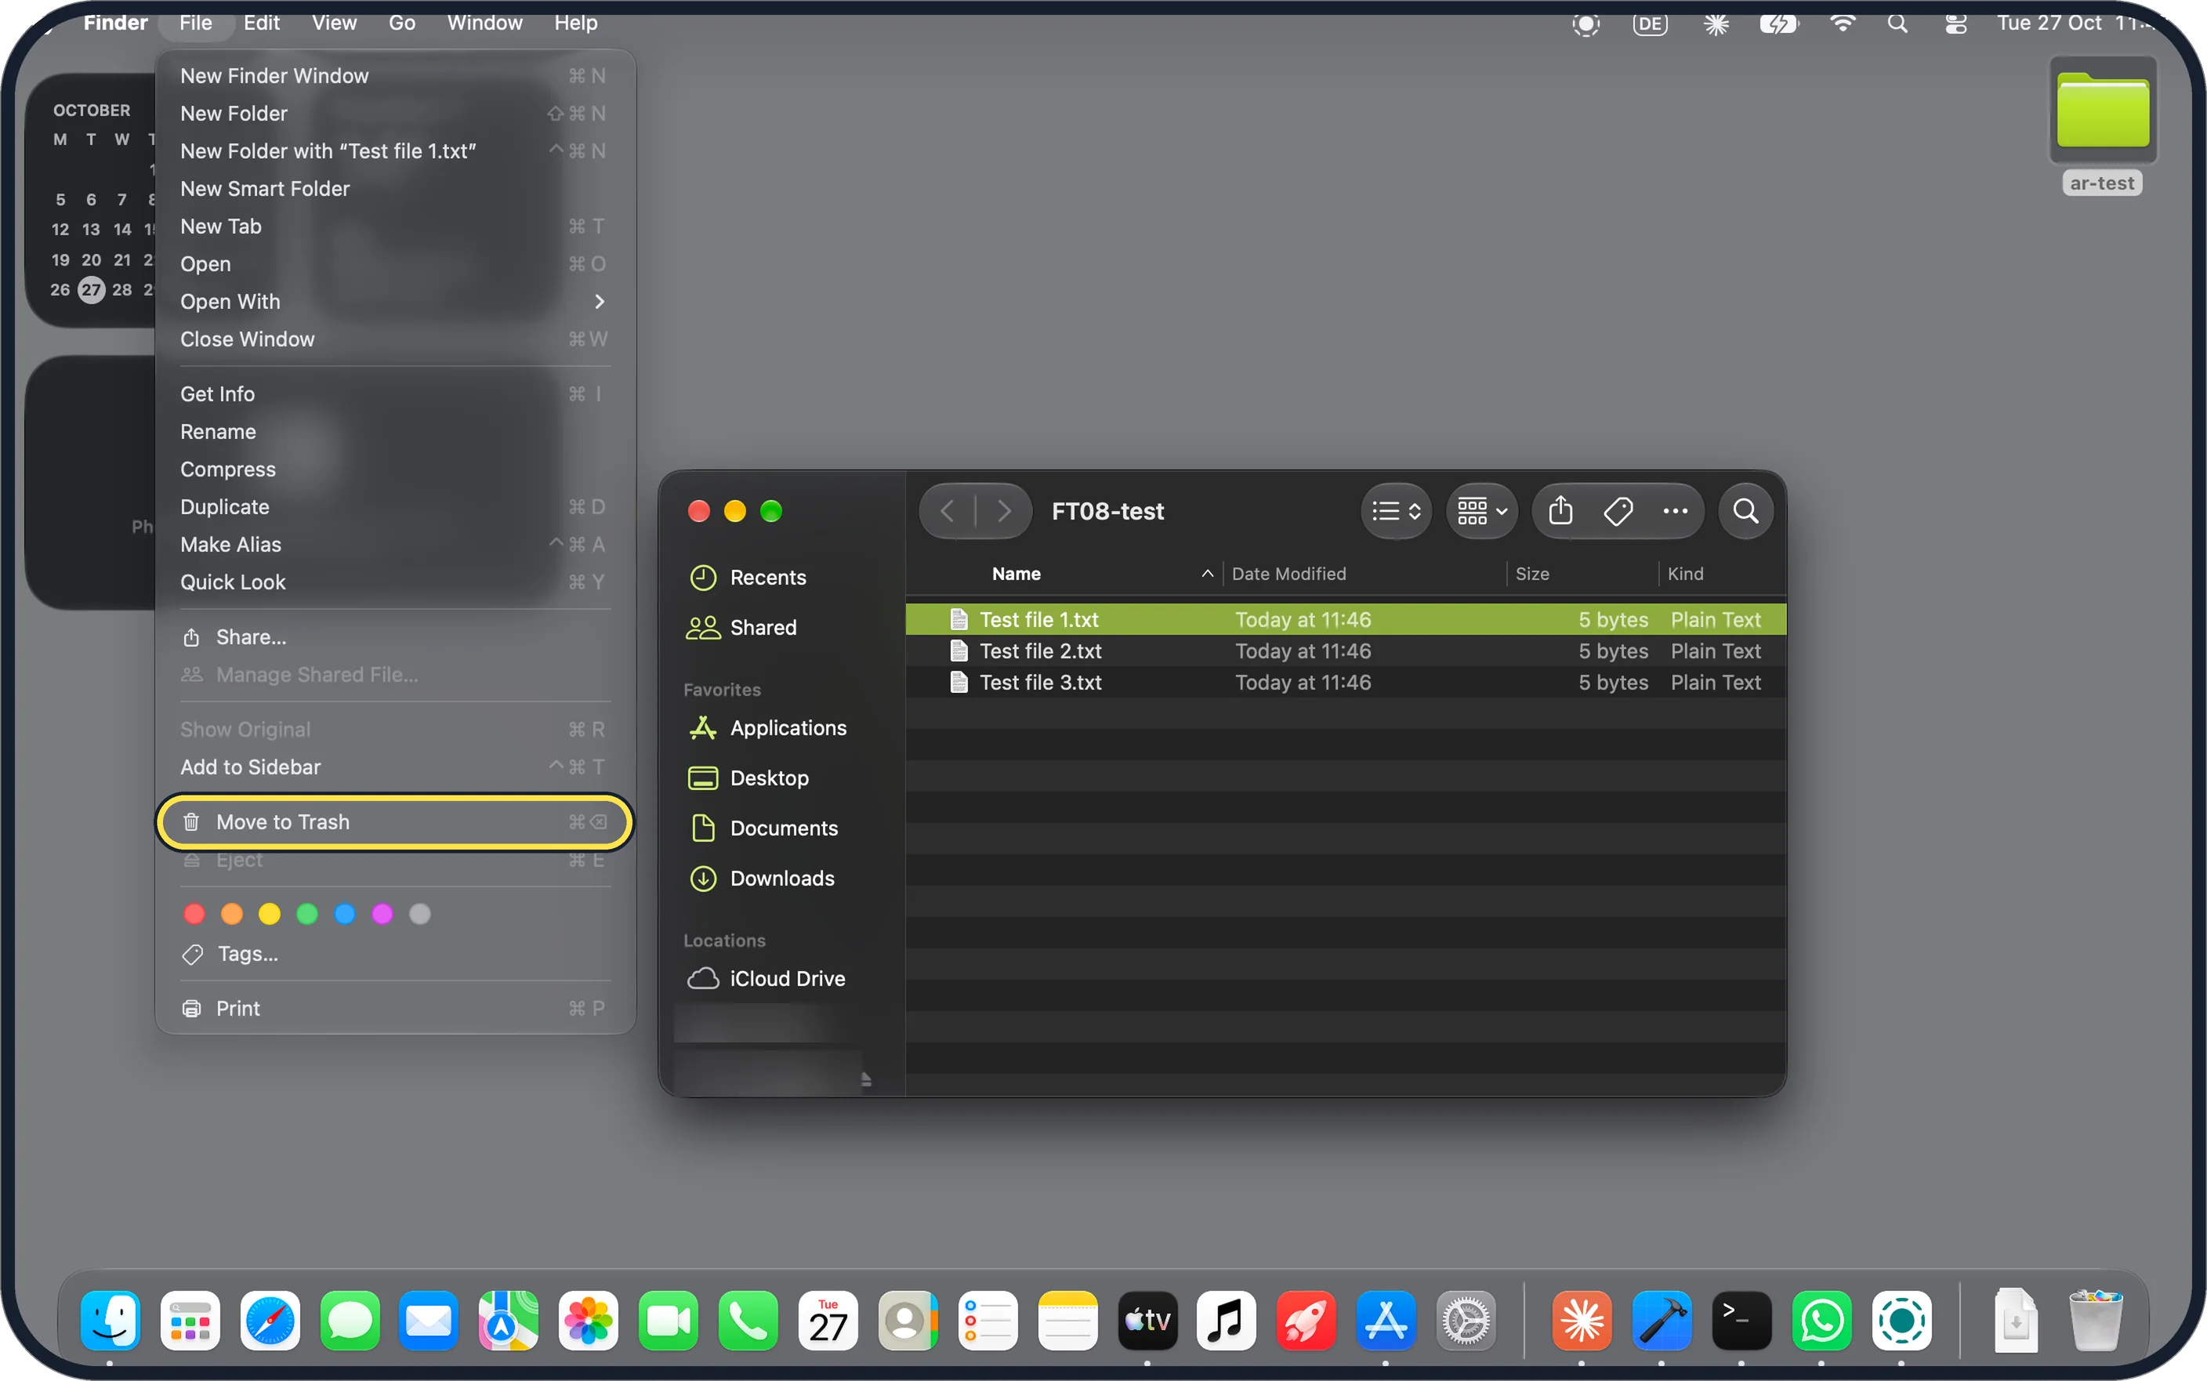2207x1381 pixels.
Task: Click Spotlight search in menu bar
Action: point(1897,24)
